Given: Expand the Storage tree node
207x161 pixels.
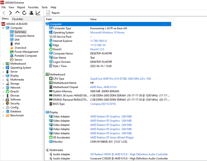Looking at the screenshot, I should click(x=3, y=84).
